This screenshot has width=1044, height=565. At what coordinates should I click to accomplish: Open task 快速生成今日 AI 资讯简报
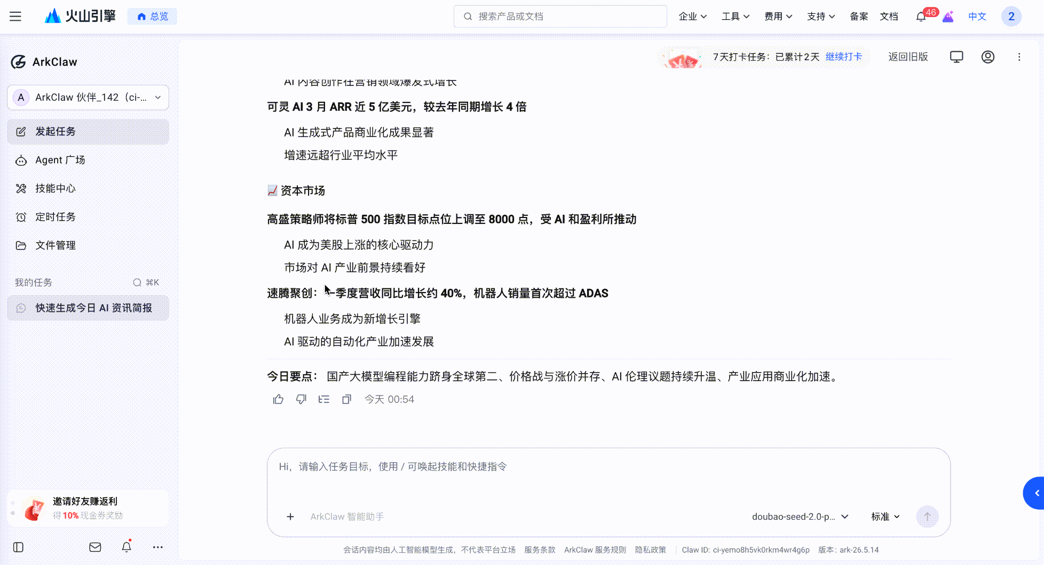pyautogui.click(x=88, y=308)
